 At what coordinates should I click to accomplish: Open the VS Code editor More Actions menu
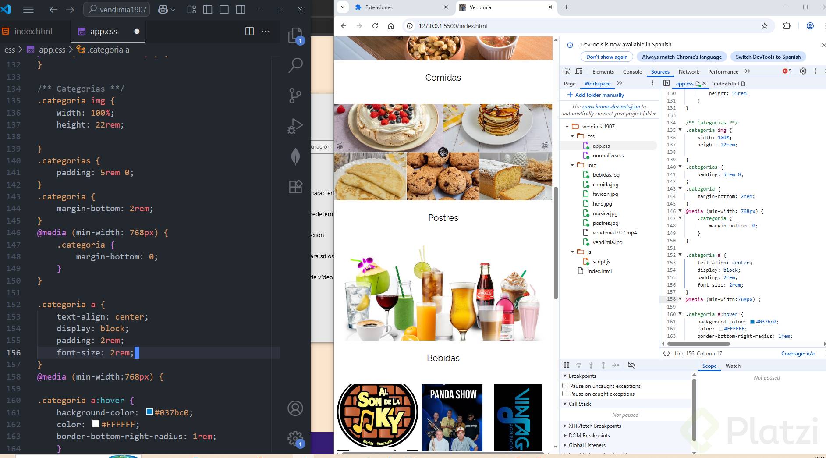[266, 31]
